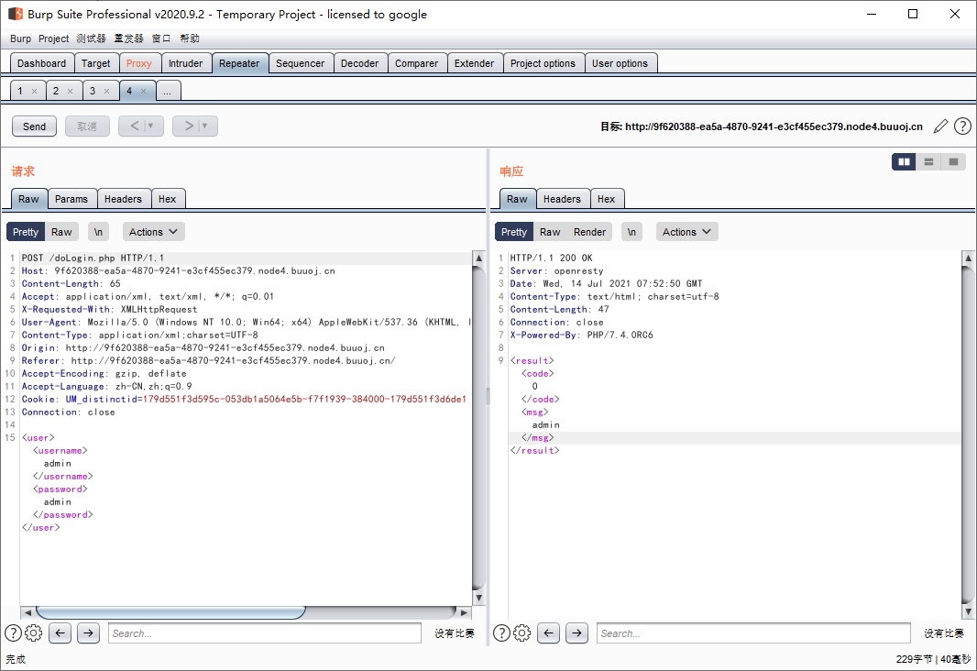Select the combined tabbed layout icon

(953, 162)
